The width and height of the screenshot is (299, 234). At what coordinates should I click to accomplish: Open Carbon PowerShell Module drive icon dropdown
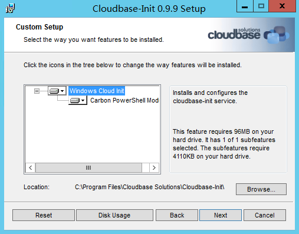click(78, 100)
